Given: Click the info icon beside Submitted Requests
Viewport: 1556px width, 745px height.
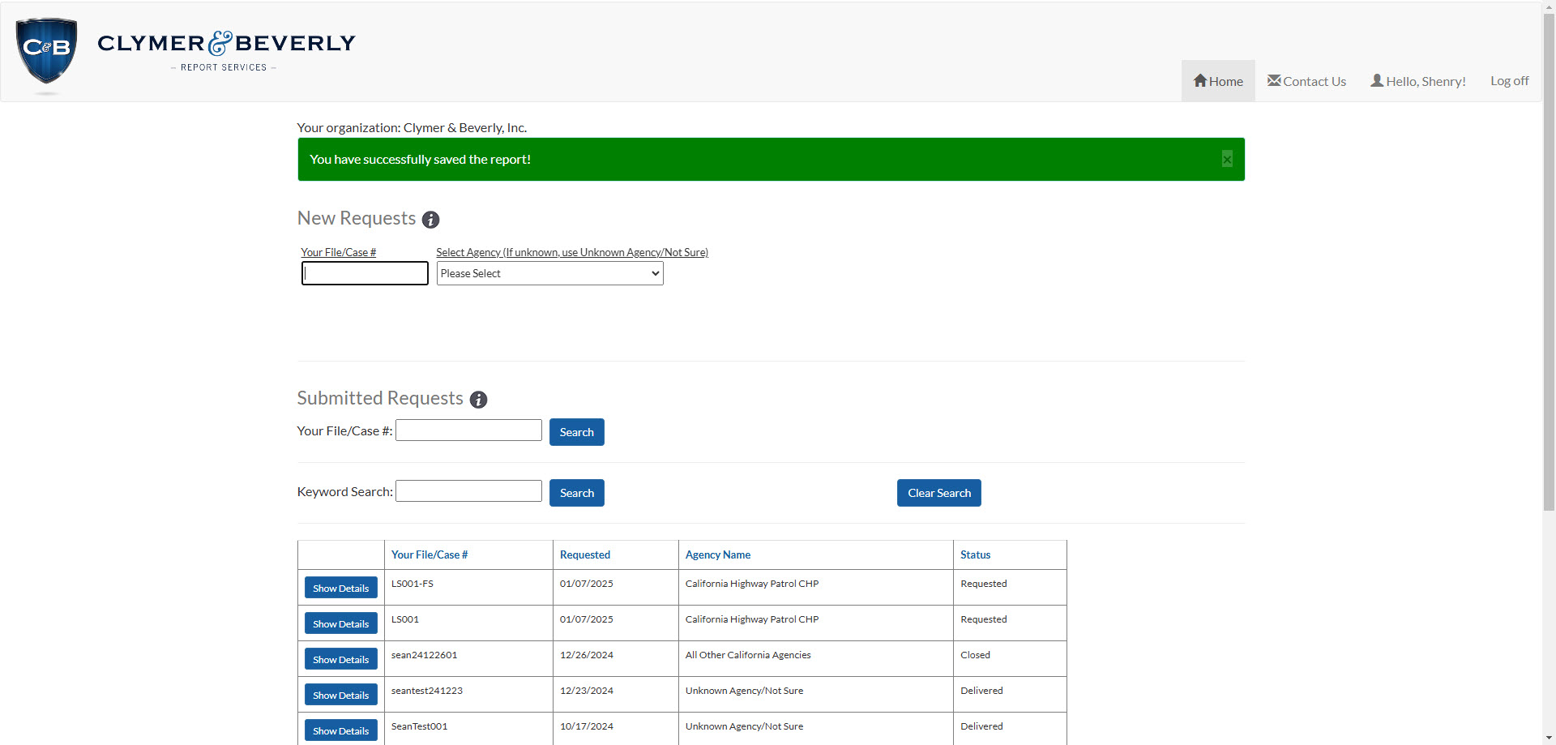Looking at the screenshot, I should coord(479,400).
